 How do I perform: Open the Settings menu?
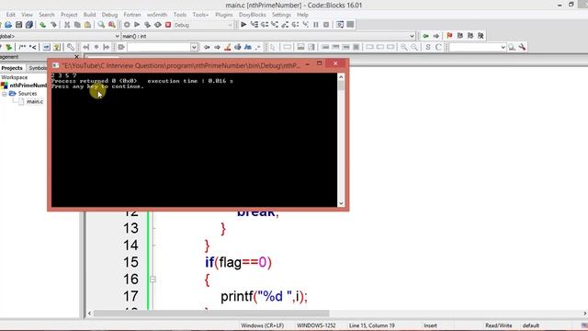281,15
